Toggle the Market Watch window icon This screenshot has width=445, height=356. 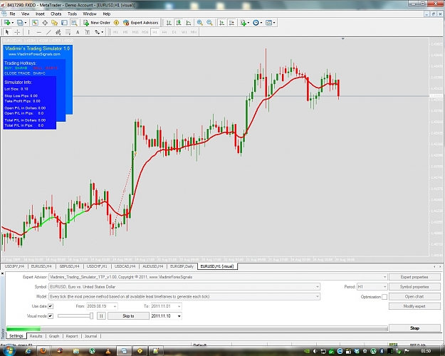coord(35,23)
